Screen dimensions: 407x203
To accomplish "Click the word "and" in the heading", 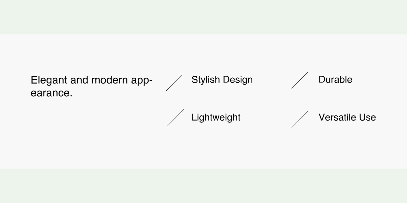I will coord(79,80).
